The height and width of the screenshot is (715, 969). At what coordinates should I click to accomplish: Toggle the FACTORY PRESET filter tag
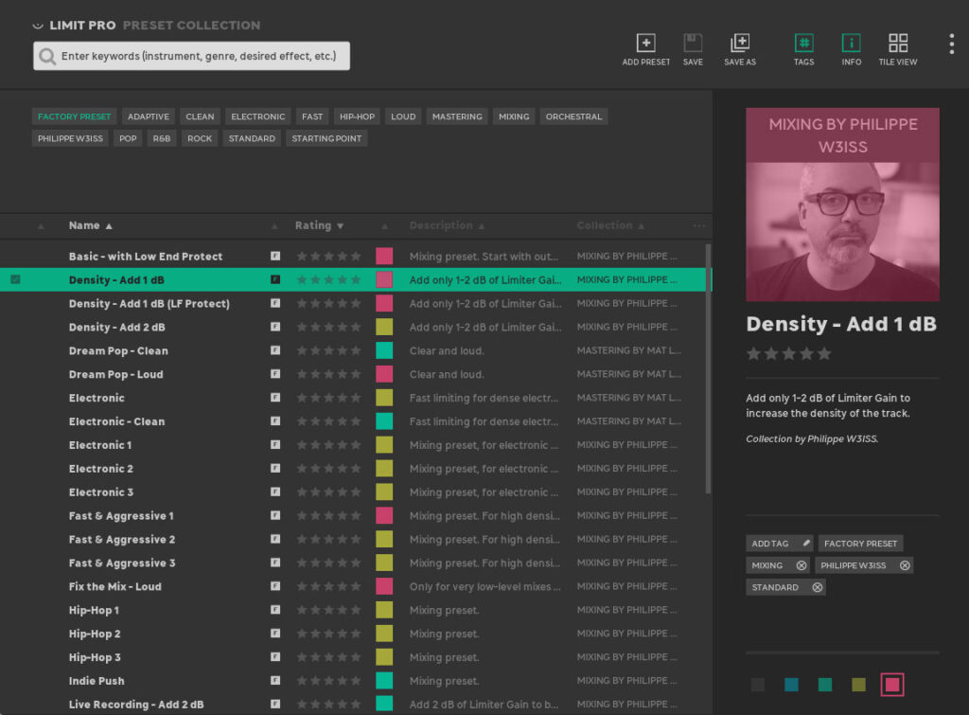click(74, 116)
